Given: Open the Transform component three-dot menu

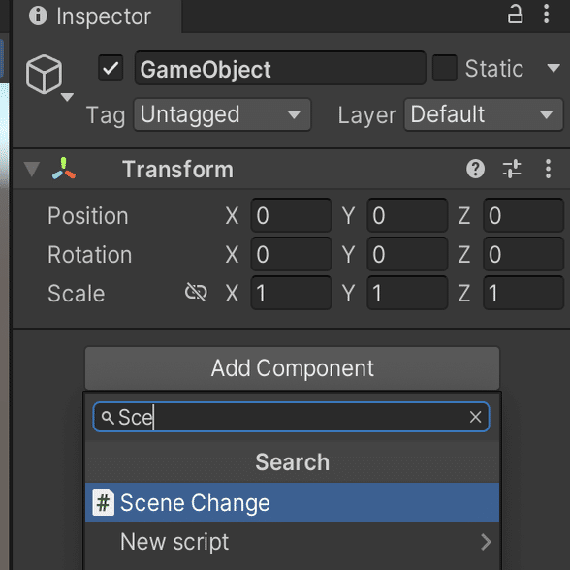Looking at the screenshot, I should click(x=548, y=169).
